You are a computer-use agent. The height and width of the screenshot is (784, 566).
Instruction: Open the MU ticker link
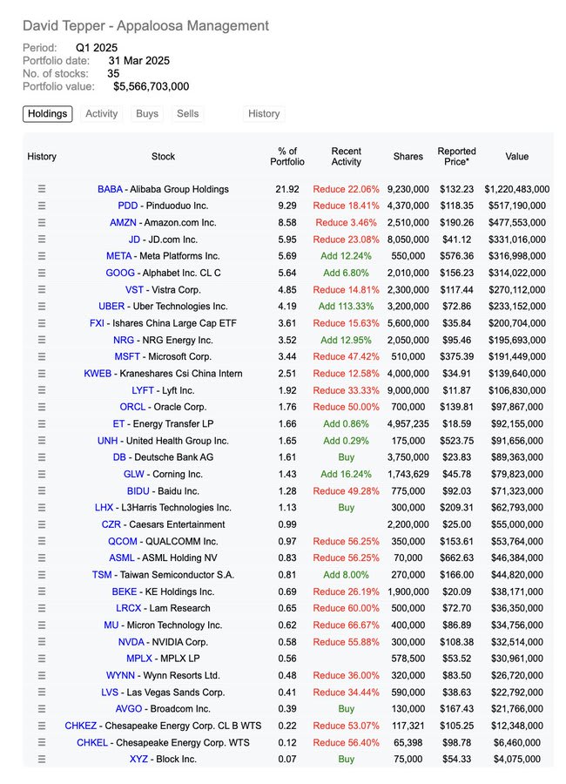point(111,625)
